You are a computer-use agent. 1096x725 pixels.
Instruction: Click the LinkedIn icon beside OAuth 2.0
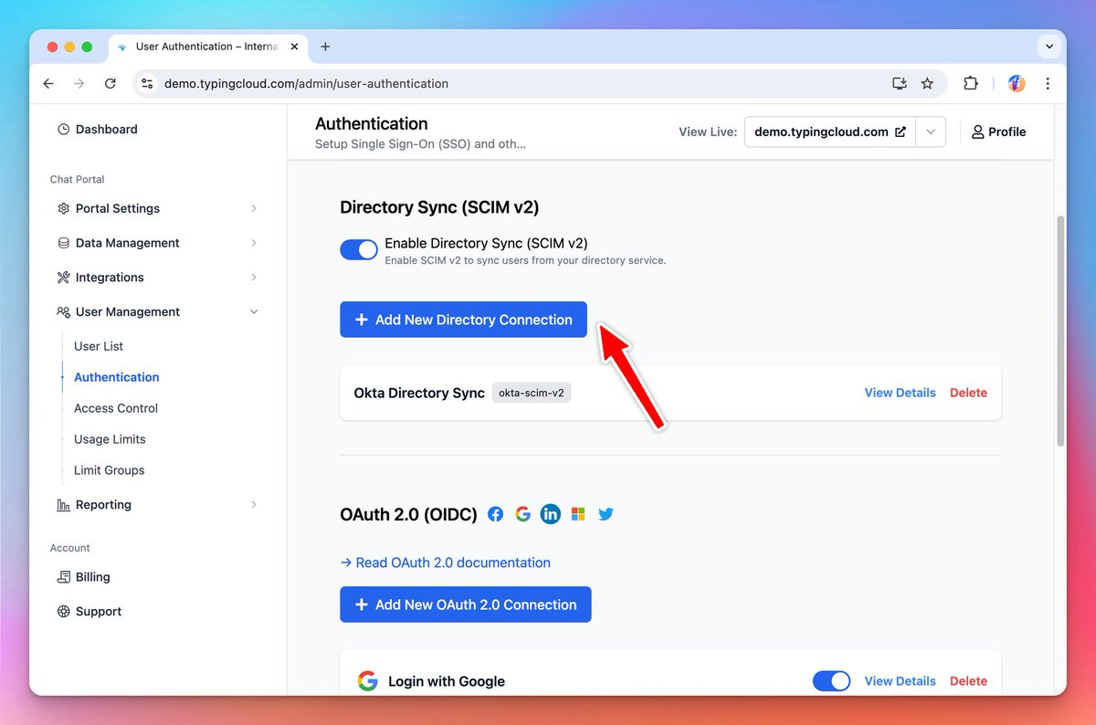(551, 514)
